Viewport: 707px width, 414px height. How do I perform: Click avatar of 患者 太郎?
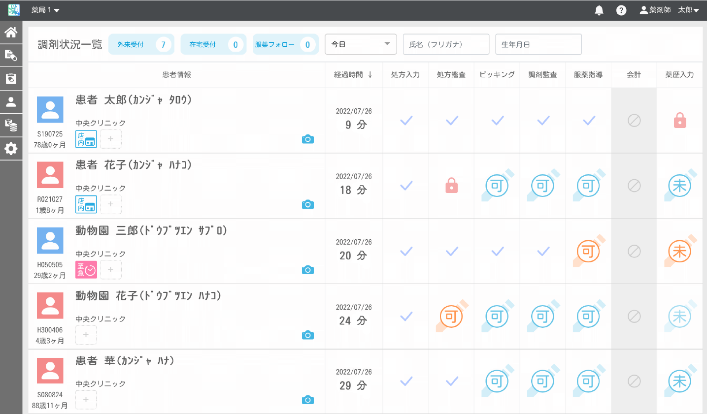[50, 109]
